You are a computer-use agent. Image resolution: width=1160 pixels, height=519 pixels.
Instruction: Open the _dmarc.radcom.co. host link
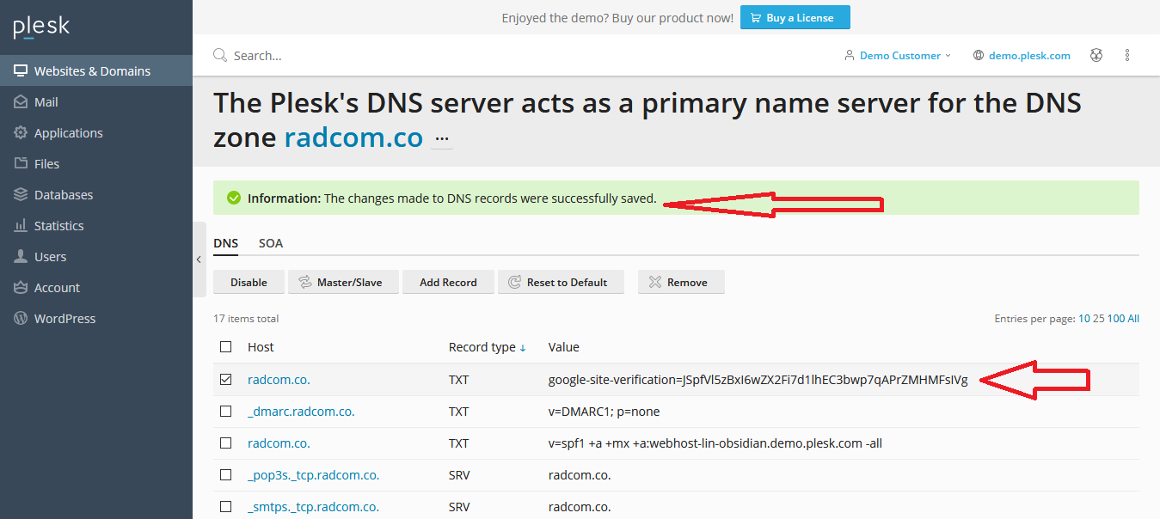click(x=301, y=412)
